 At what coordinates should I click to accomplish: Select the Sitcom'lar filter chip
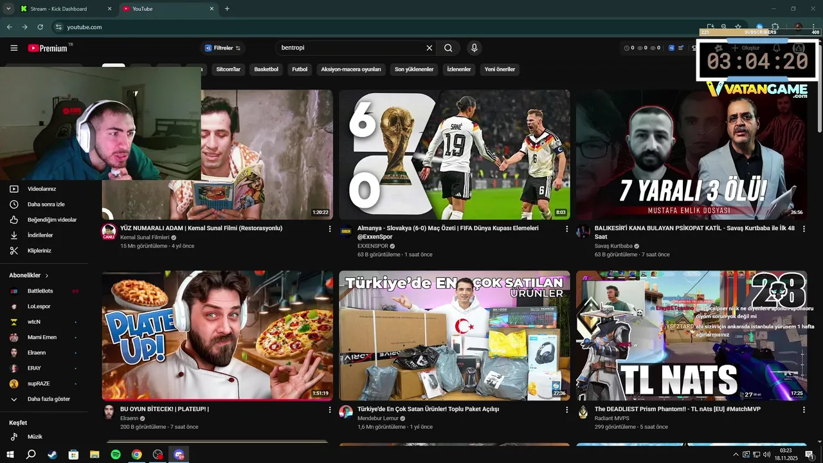[x=228, y=69]
